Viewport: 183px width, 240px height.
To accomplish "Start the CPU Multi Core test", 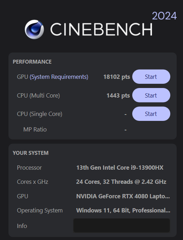I will [151, 95].
